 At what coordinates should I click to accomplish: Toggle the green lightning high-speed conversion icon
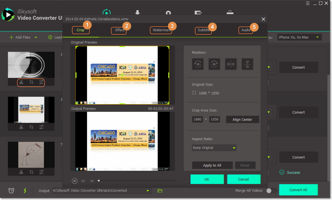pyautogui.click(x=25, y=191)
